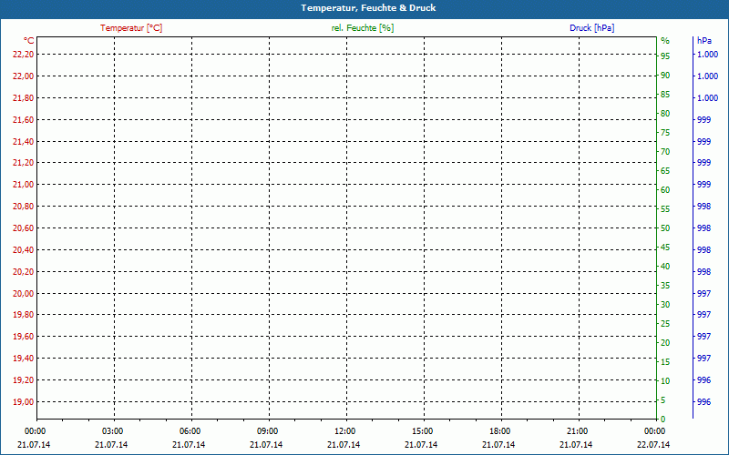Click humidity axis value '5'
Viewport: 729px width, 455px height.
[663, 399]
